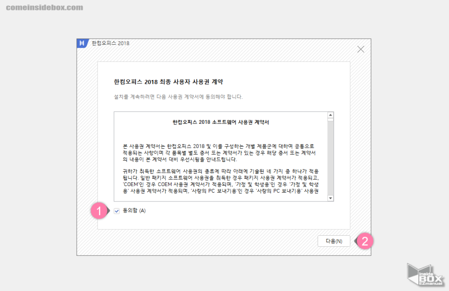Click the pink number 2 step marker
Screen dimensions: 449x291
click(364, 241)
